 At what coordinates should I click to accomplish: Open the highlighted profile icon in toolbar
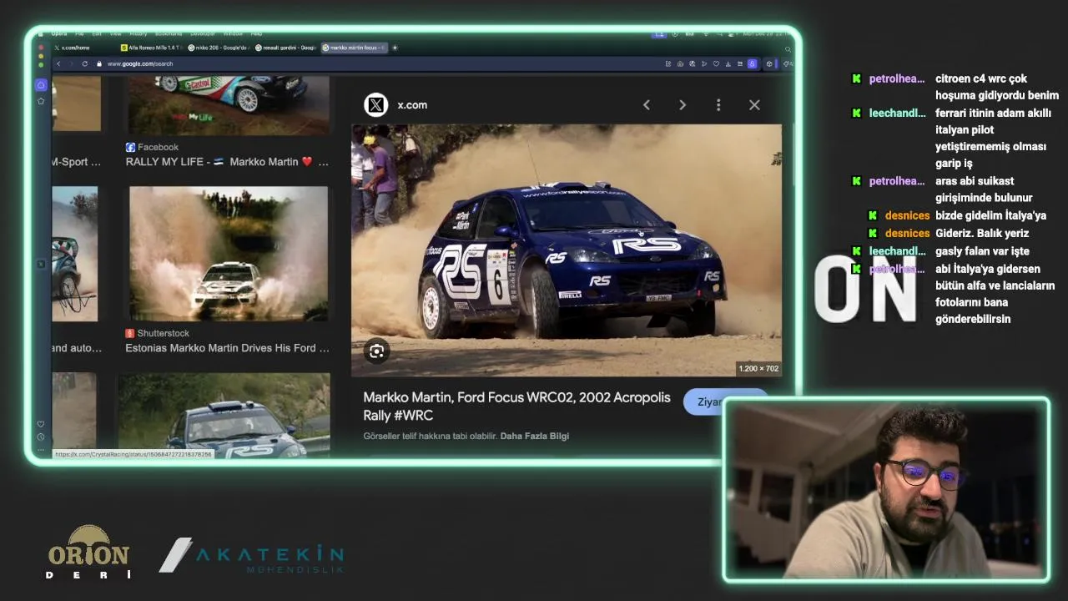(752, 63)
